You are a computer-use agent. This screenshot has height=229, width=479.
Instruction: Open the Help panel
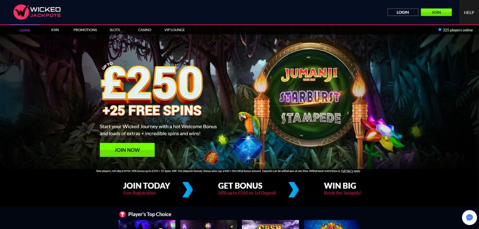pyautogui.click(x=469, y=13)
